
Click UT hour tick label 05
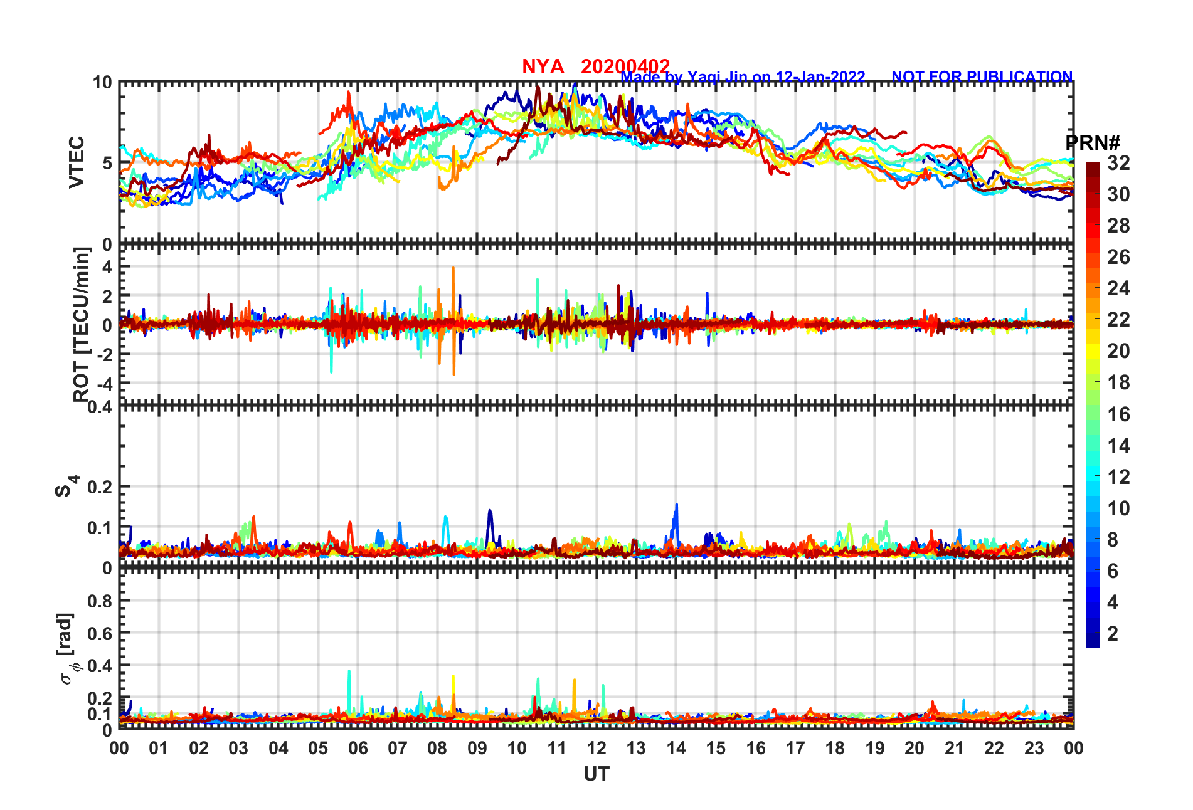[x=318, y=748]
